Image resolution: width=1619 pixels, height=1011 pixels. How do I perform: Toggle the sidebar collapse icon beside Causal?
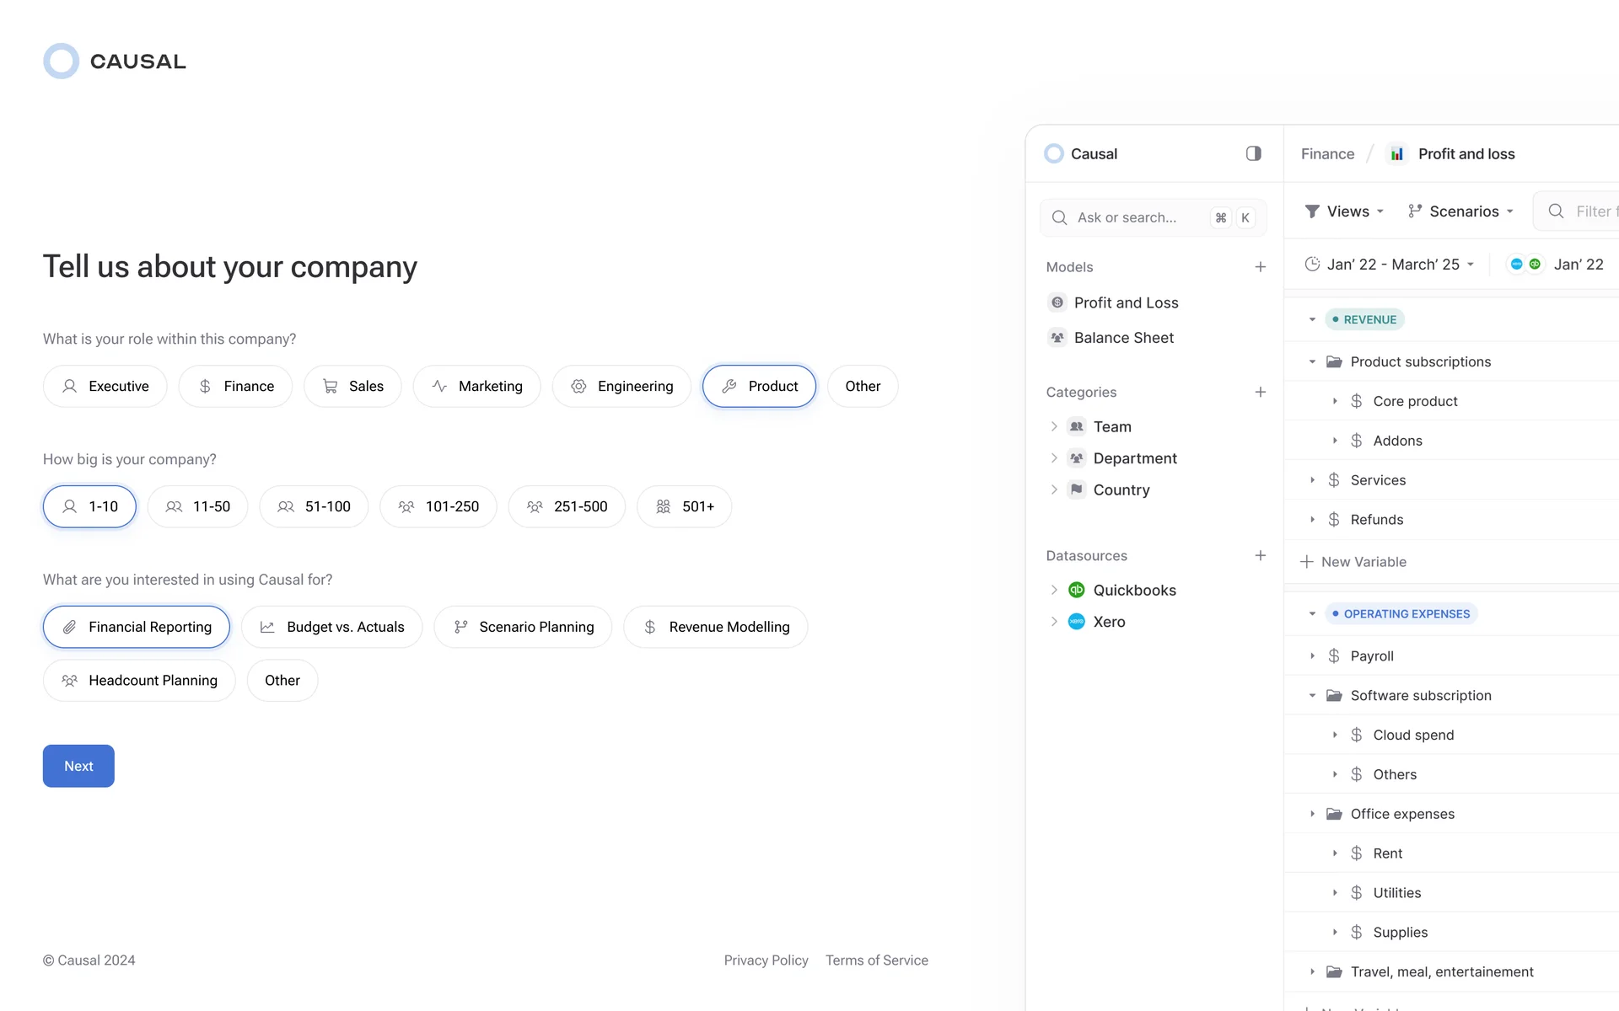coord(1253,153)
